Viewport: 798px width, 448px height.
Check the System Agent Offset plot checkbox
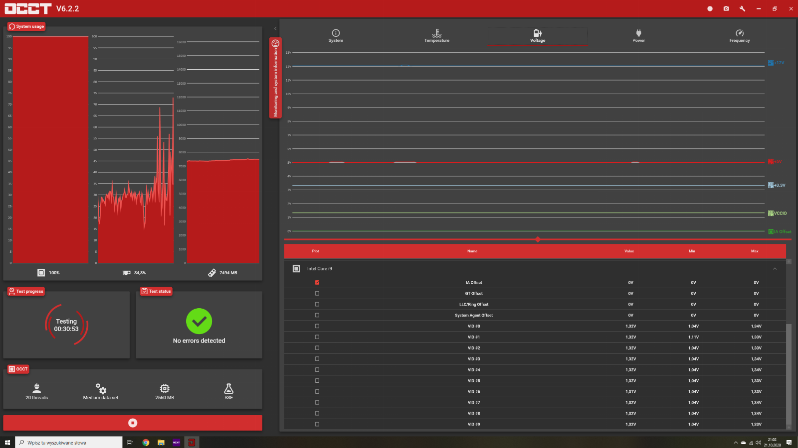coord(317,316)
